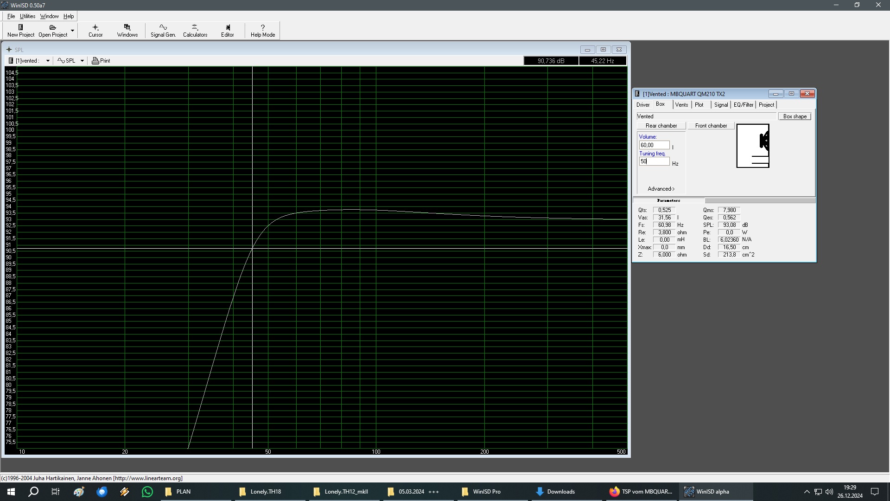
Task: Open the Calculators tool
Action: pyautogui.click(x=195, y=31)
